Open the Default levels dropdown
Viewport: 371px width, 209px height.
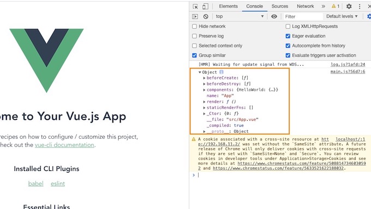pos(342,16)
